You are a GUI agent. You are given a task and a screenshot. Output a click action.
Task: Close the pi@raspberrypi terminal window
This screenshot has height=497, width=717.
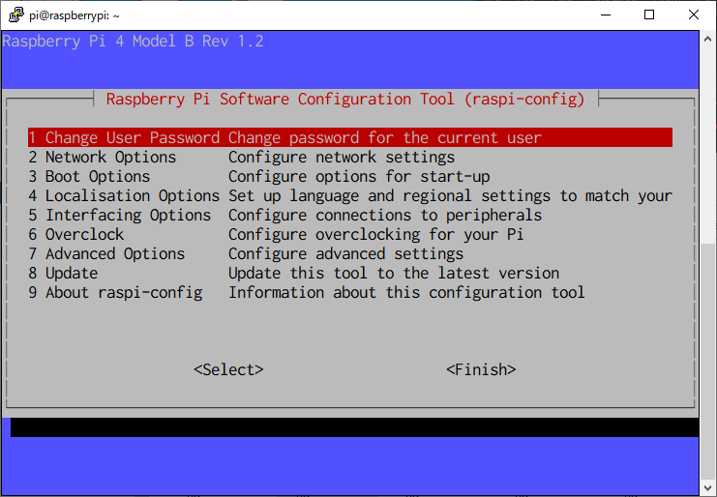pyautogui.click(x=693, y=15)
